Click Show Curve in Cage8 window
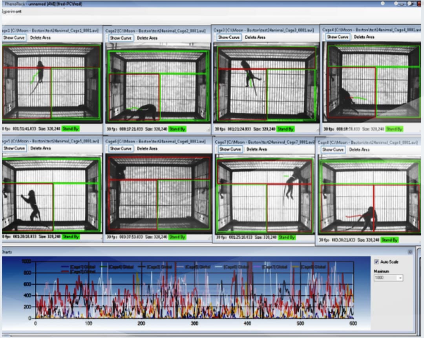 (333, 150)
